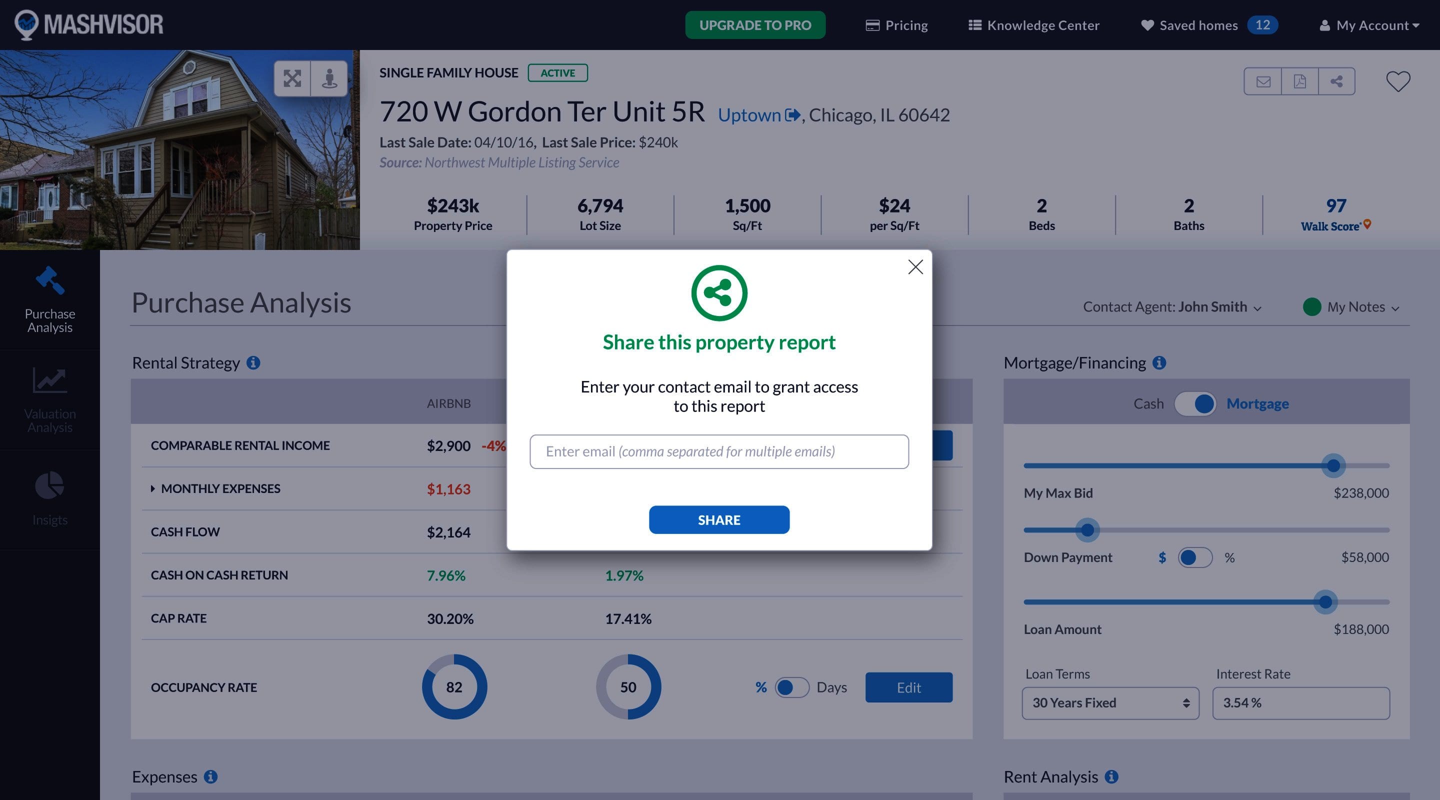Click the blue SHARE button
Viewport: 1440px width, 800px height.
(x=719, y=520)
